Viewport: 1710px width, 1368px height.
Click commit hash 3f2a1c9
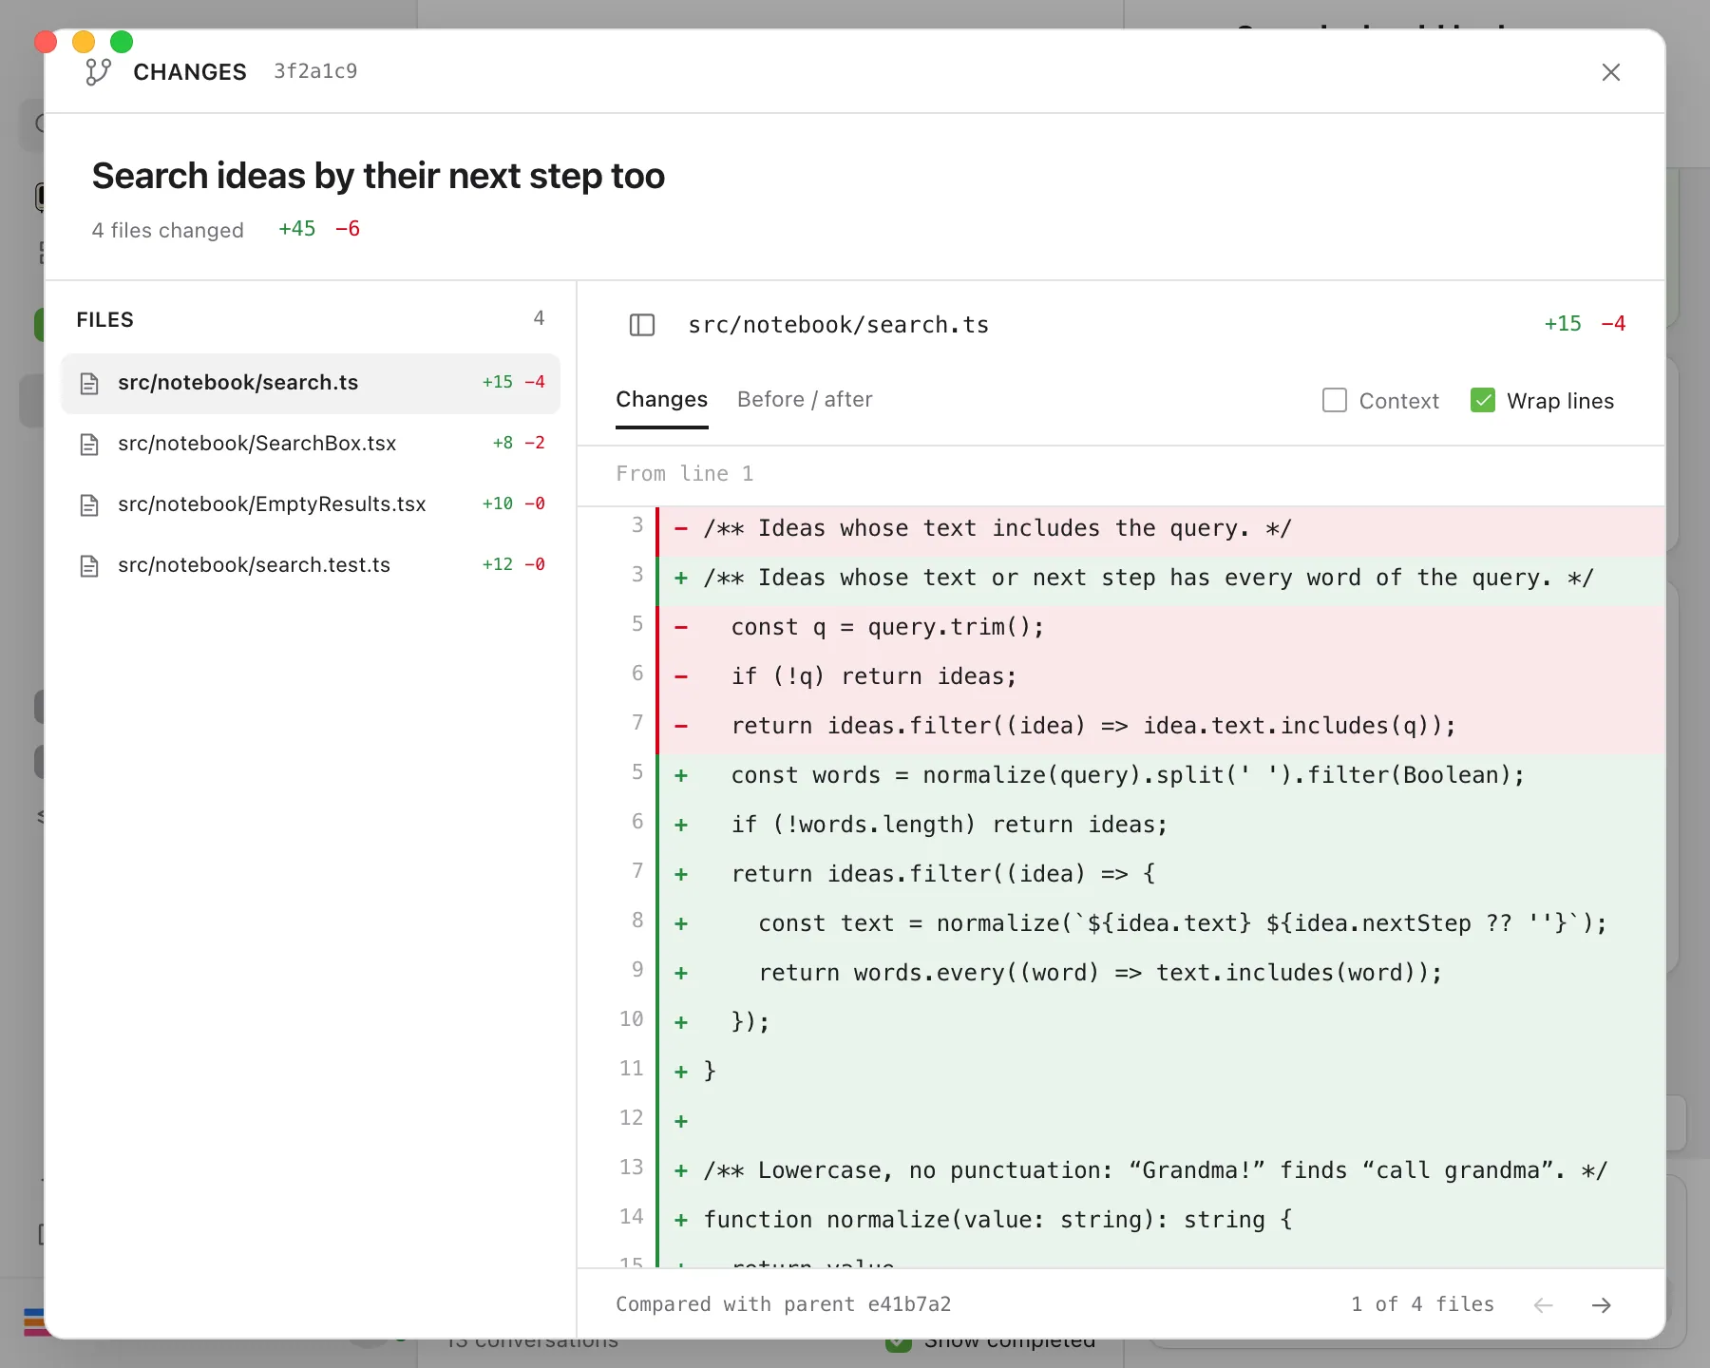click(315, 71)
